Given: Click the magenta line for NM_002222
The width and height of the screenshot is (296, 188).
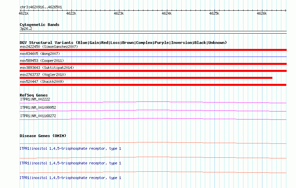Looking at the screenshot, I should (153, 102).
